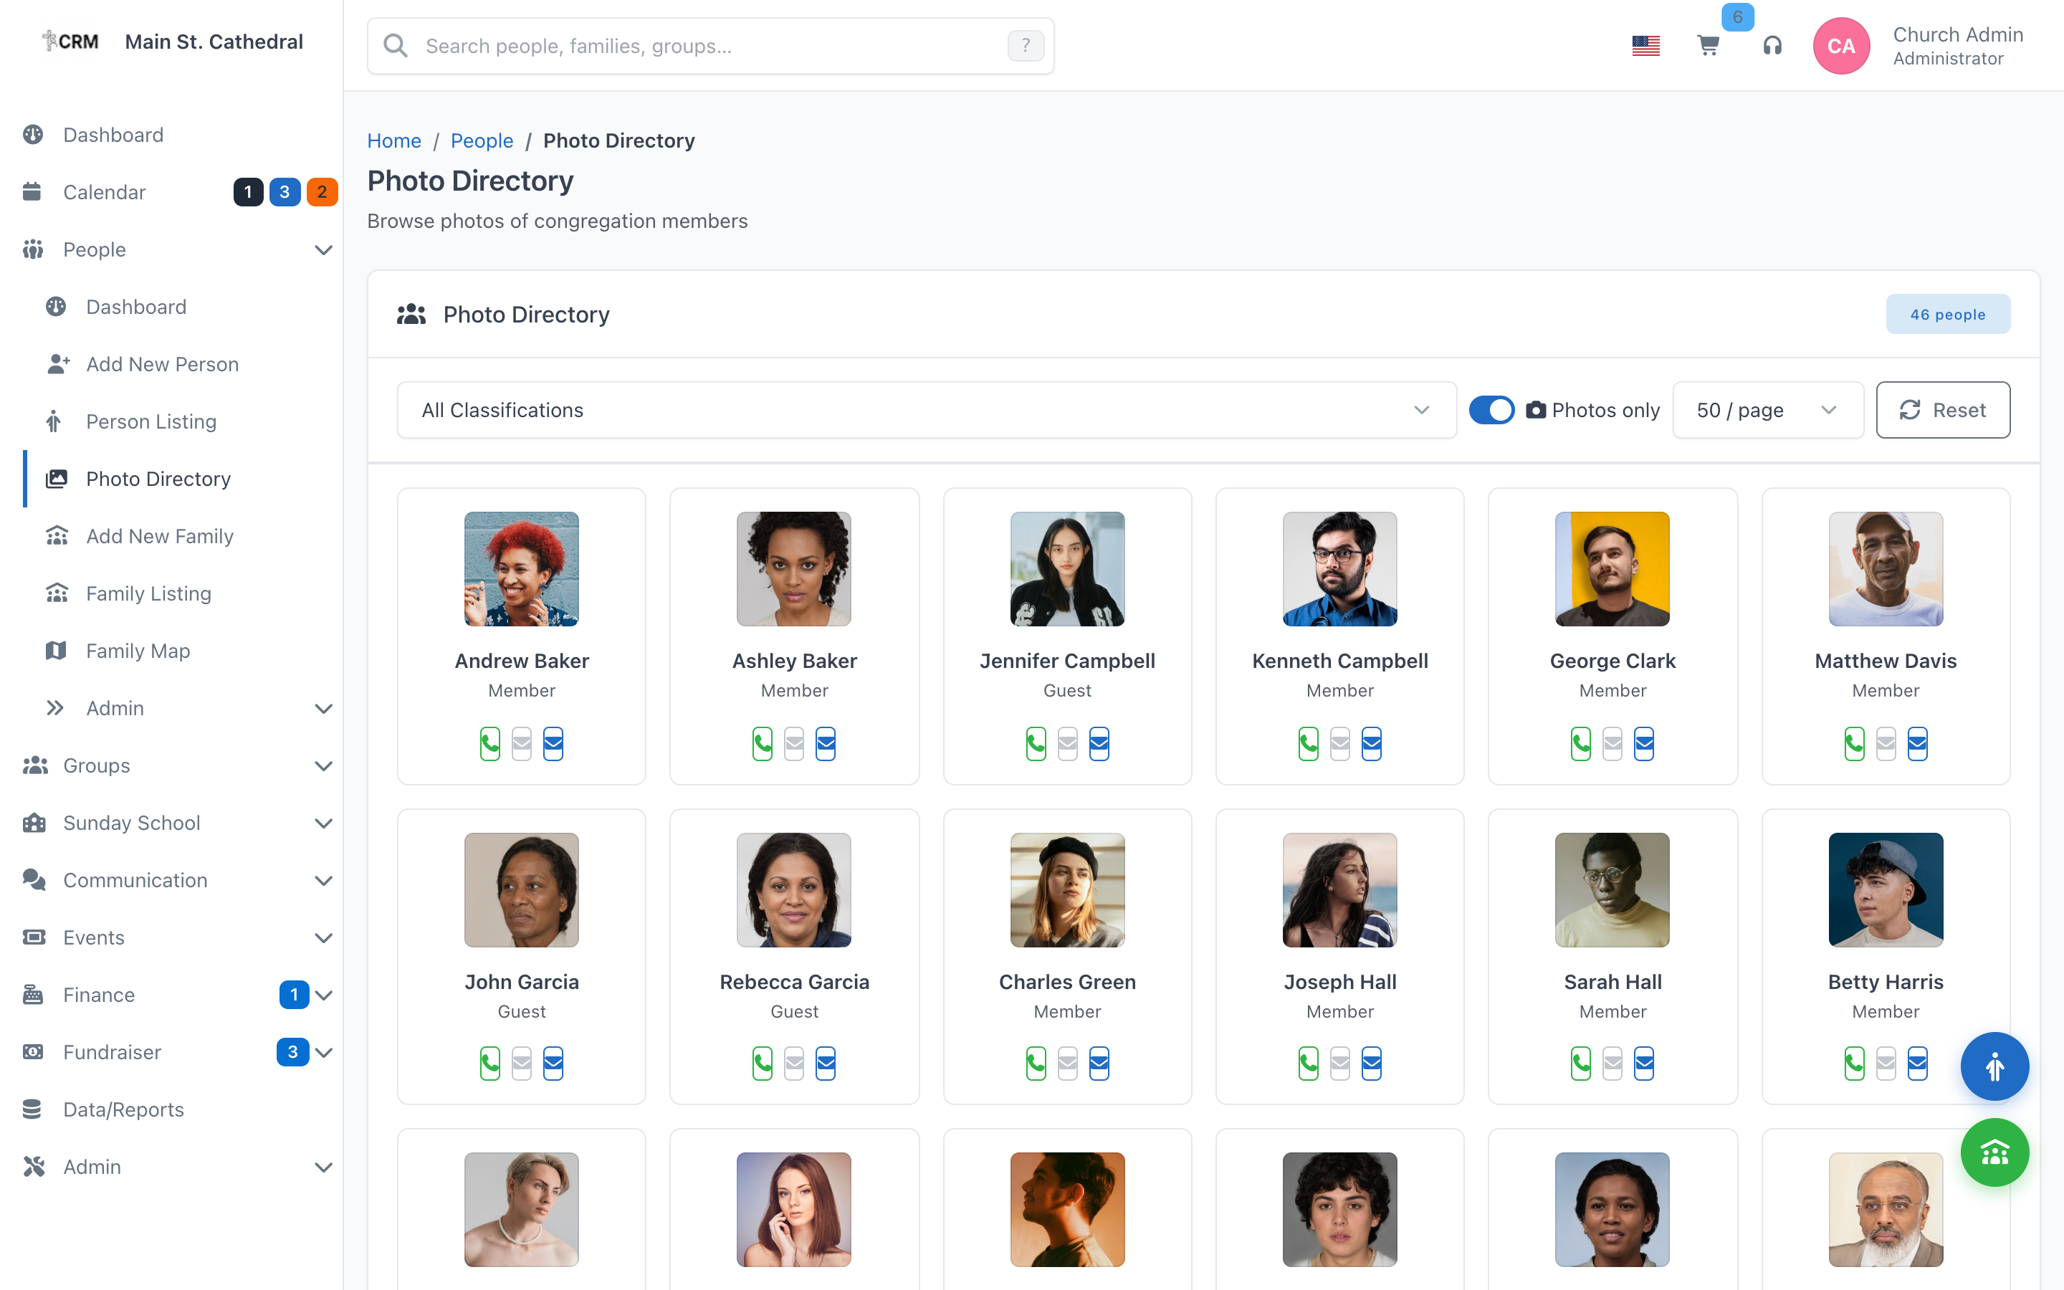Select the US flag language icon

(x=1645, y=45)
